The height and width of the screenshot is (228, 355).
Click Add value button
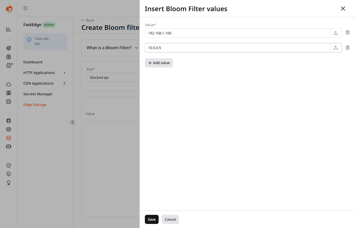[x=159, y=63]
